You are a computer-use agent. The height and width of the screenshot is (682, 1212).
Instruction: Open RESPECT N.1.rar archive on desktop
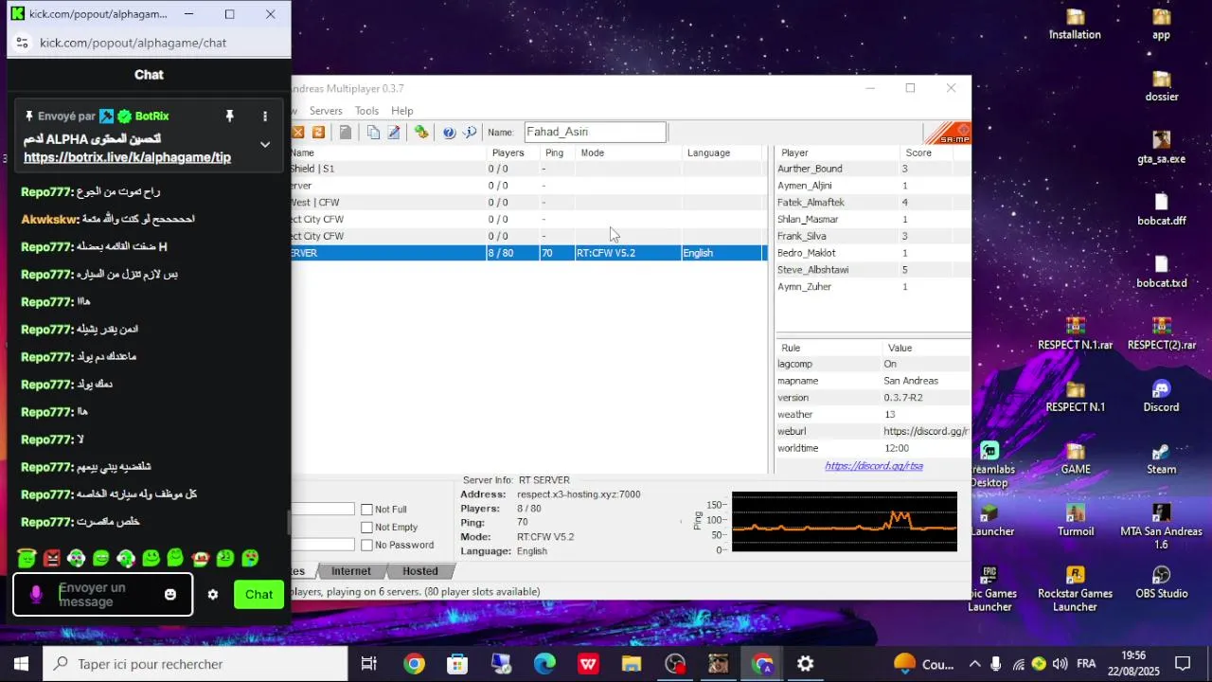point(1075,333)
